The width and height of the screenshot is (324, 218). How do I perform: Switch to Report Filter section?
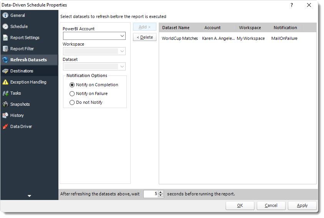point(29,49)
